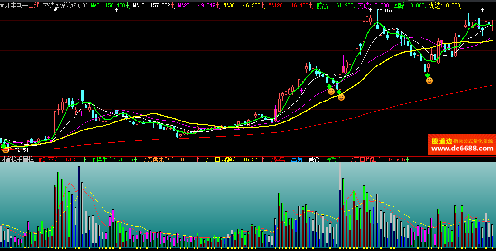
Task: Click the 股道边 watermark logo
Action: coord(441,141)
